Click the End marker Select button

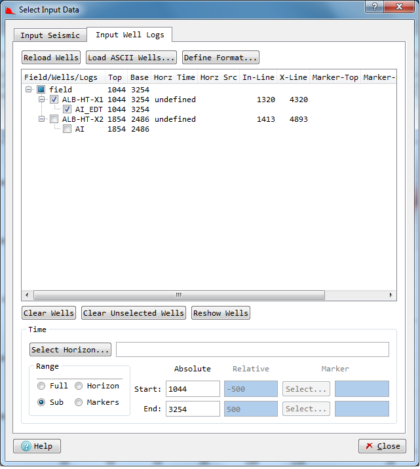pyautogui.click(x=306, y=409)
